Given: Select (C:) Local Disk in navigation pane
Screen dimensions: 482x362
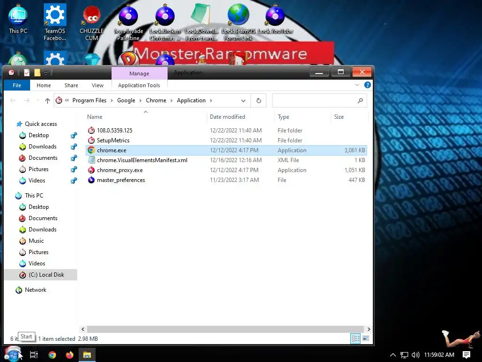Looking at the screenshot, I should (40, 275).
